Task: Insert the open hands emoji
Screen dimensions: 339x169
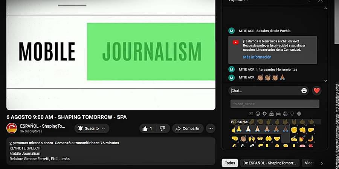Action: click(260, 138)
